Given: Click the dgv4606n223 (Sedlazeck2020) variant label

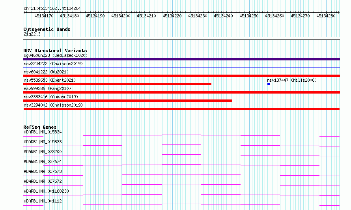Looking at the screenshot, I should tap(56, 55).
